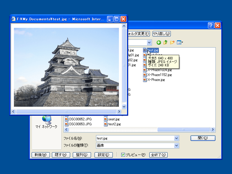The image size is (232, 174).
Task: Select the X-Phaze1024.jpg file icon
Action: tap(145, 70)
